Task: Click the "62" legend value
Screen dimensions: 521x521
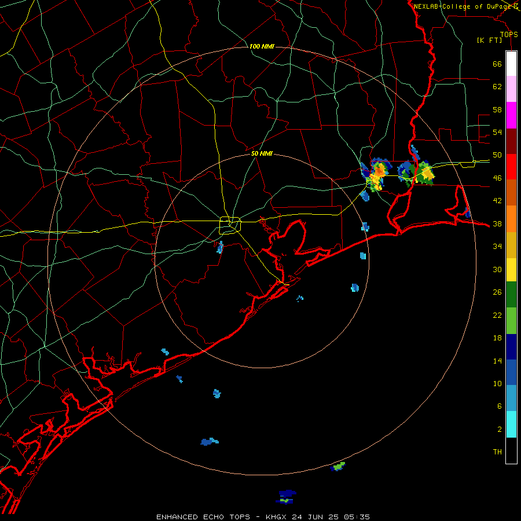Action: pyautogui.click(x=497, y=86)
